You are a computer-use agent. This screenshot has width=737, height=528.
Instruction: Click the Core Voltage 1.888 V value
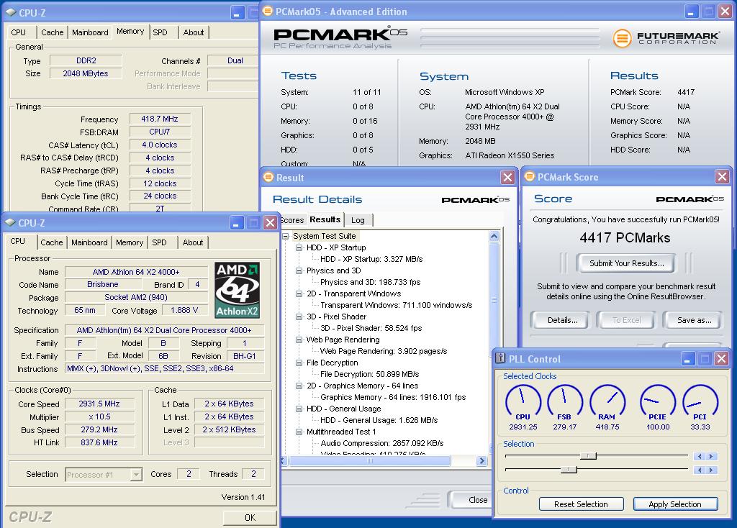coord(184,310)
